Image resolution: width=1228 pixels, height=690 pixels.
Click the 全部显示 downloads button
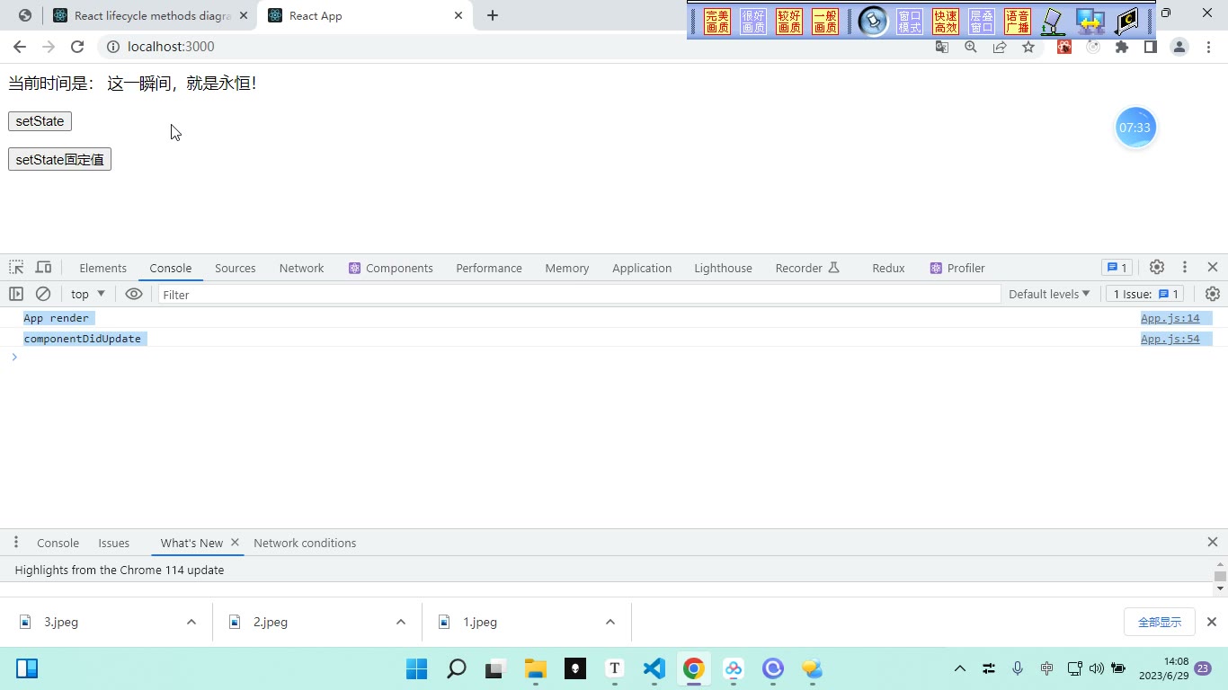[1159, 622]
